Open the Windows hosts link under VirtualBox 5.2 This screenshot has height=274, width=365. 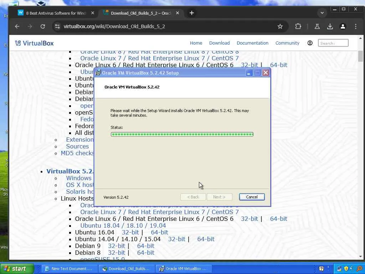point(79,178)
